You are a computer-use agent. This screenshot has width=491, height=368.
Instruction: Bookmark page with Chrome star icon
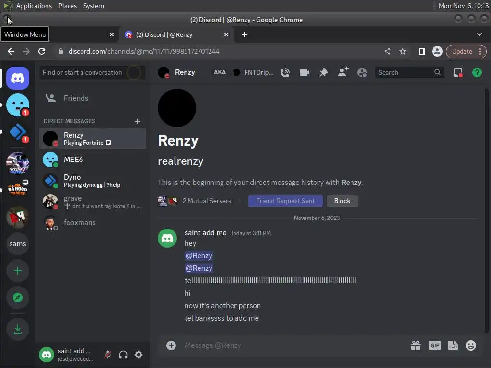click(403, 51)
